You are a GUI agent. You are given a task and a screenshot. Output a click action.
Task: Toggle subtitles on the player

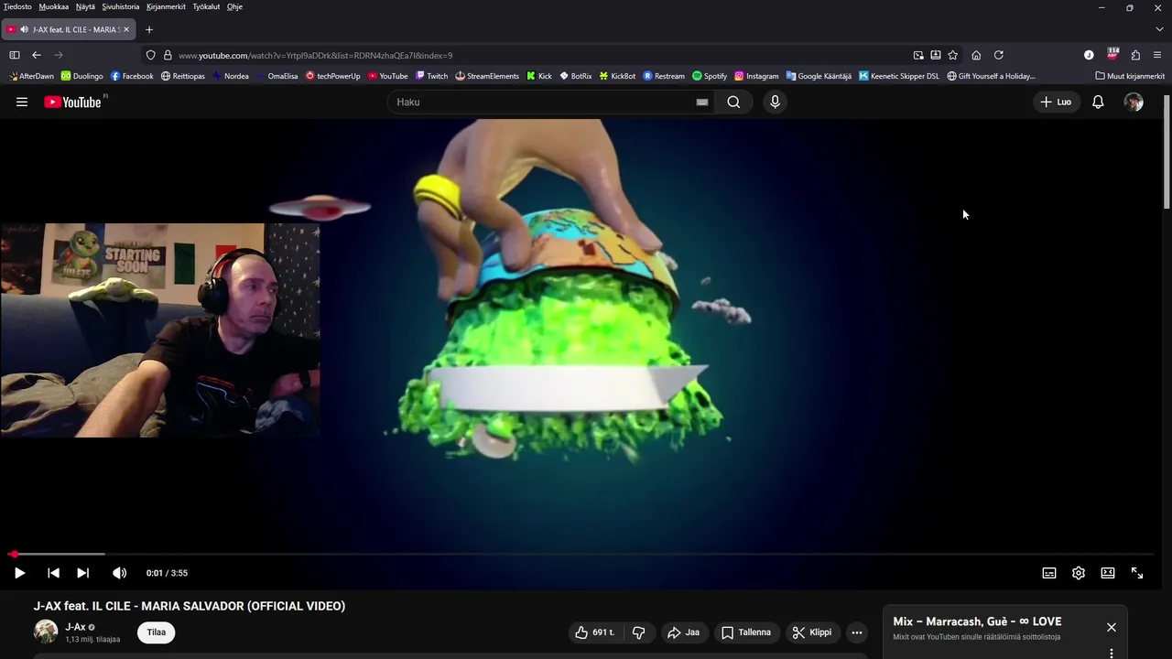pos(1049,573)
